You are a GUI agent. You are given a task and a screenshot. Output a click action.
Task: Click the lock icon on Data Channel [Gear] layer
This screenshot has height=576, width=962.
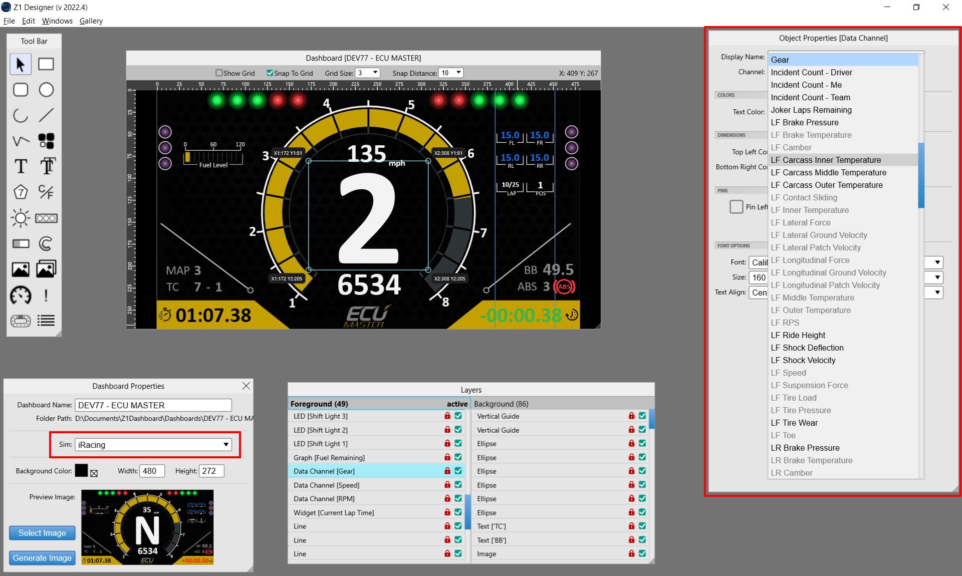pos(447,471)
